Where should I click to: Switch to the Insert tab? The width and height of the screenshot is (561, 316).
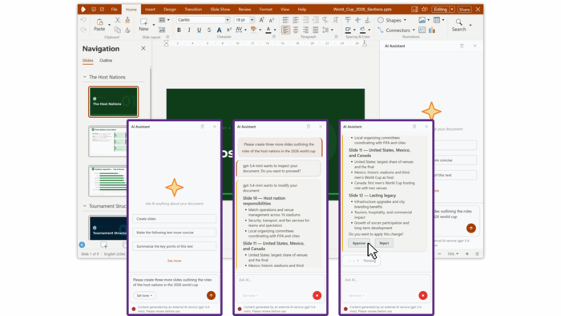(151, 10)
